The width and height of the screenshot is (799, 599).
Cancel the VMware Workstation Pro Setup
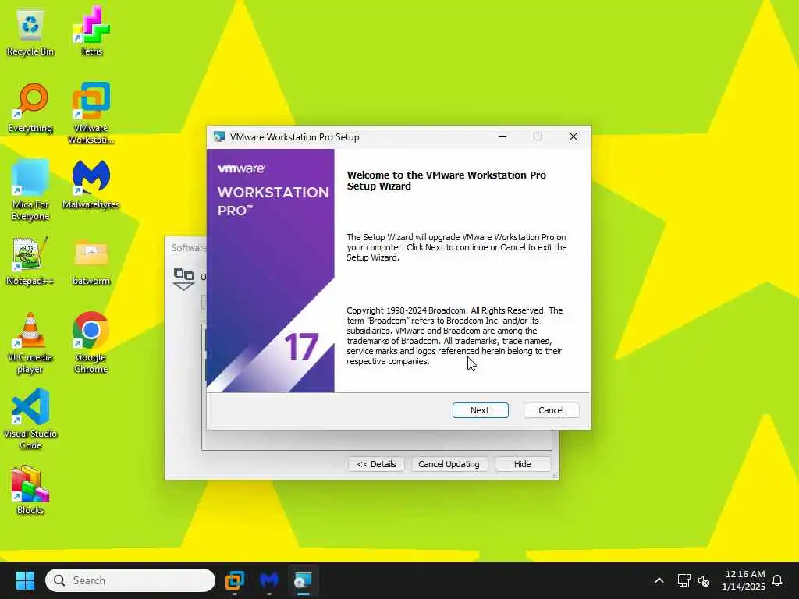coord(551,410)
